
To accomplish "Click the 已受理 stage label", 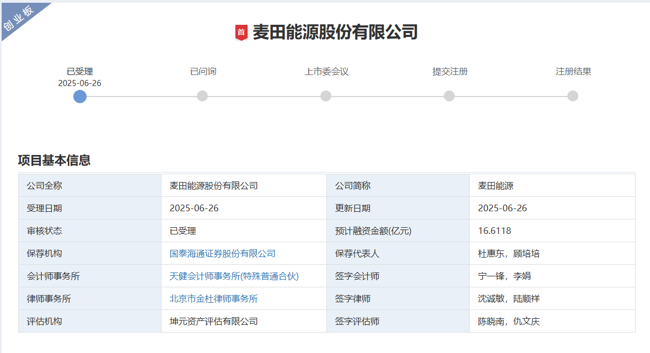I will point(79,71).
